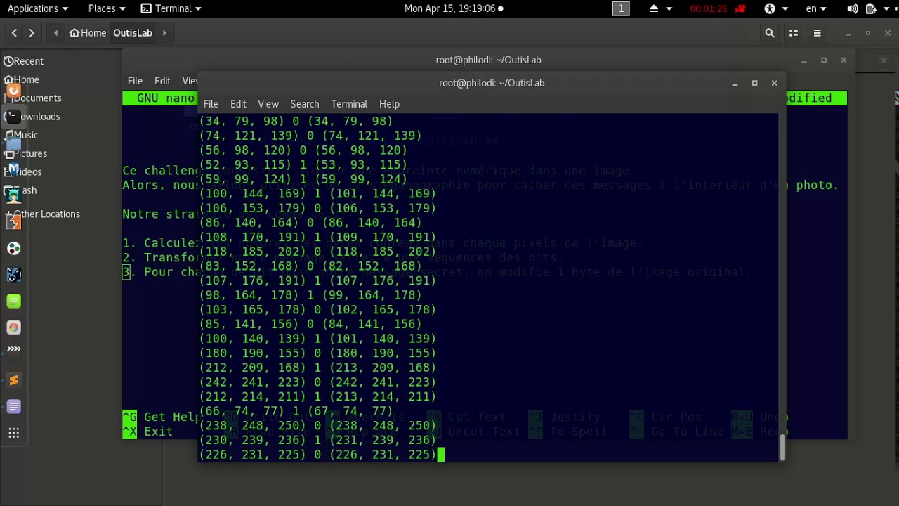Click line "(34, 79, 98) 0 (34, 79, 98)"
899x506 pixels.
[x=296, y=121]
